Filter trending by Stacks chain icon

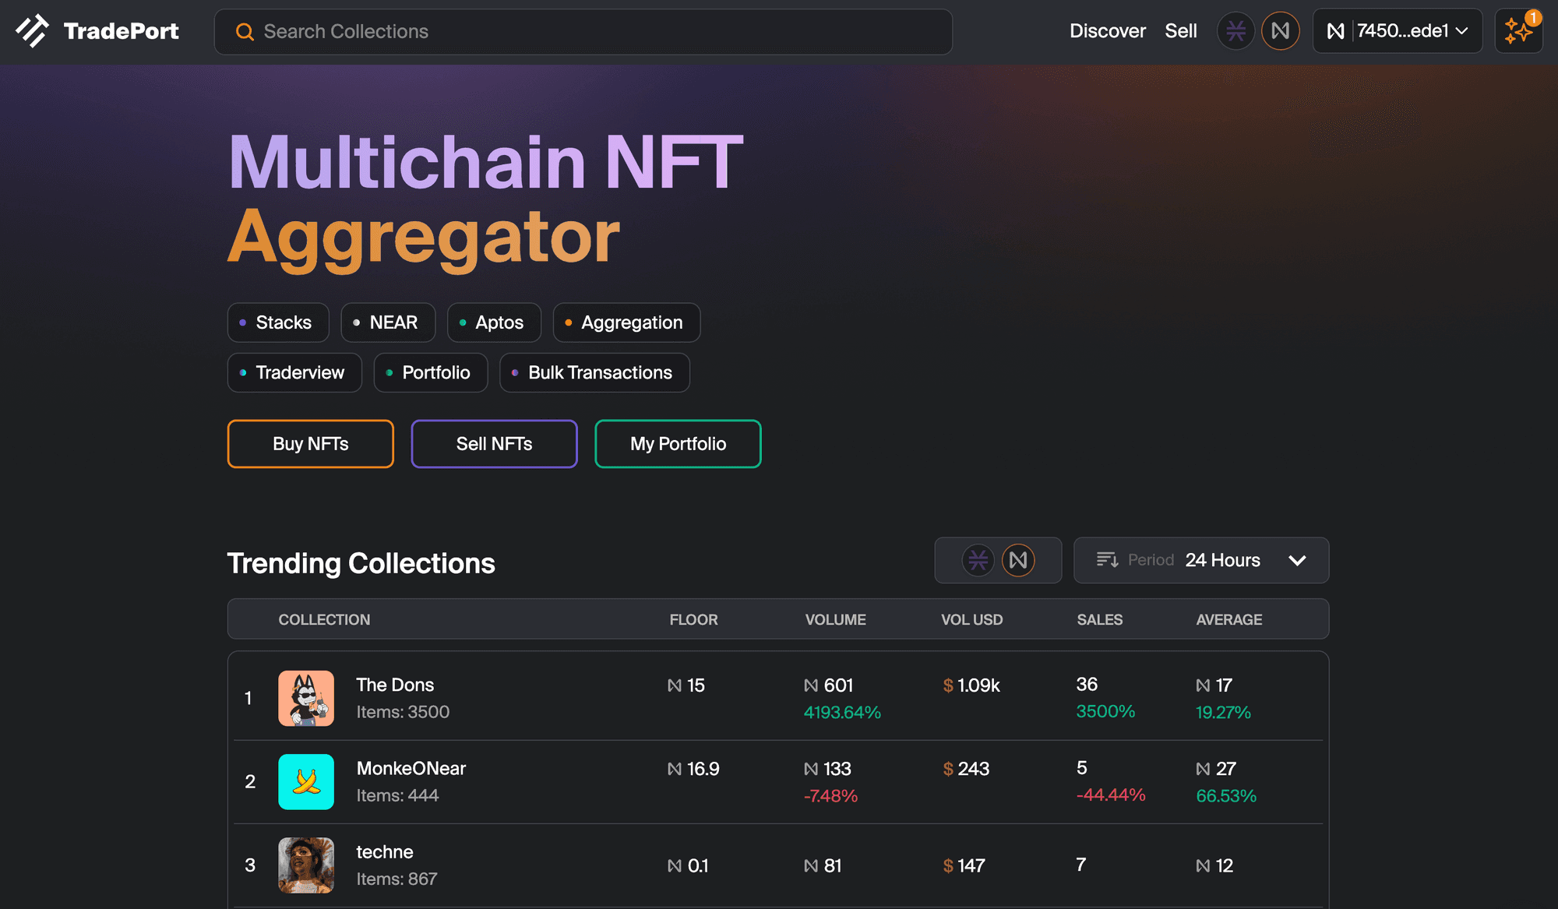[x=978, y=560]
